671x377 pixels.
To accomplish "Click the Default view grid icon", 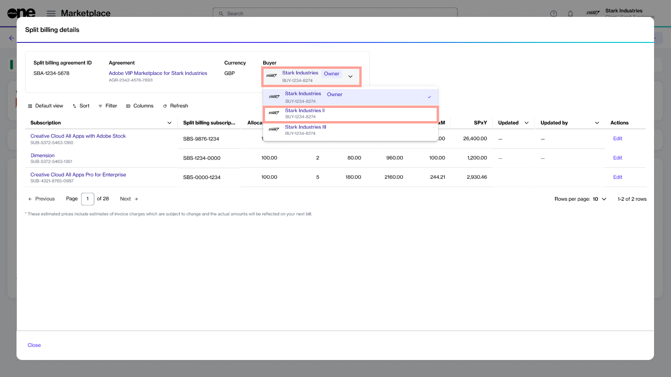I will coord(30,106).
